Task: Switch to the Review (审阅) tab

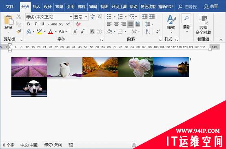Action: (93, 7)
